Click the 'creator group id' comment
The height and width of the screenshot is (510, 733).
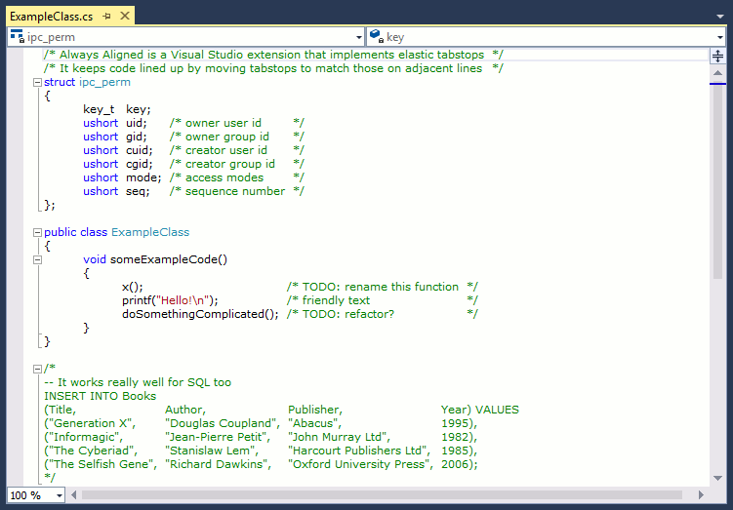[230, 164]
